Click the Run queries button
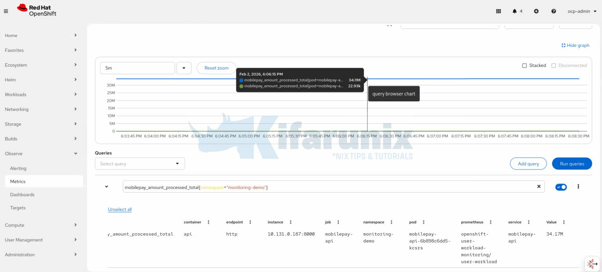The width and height of the screenshot is (602, 272). [572, 164]
